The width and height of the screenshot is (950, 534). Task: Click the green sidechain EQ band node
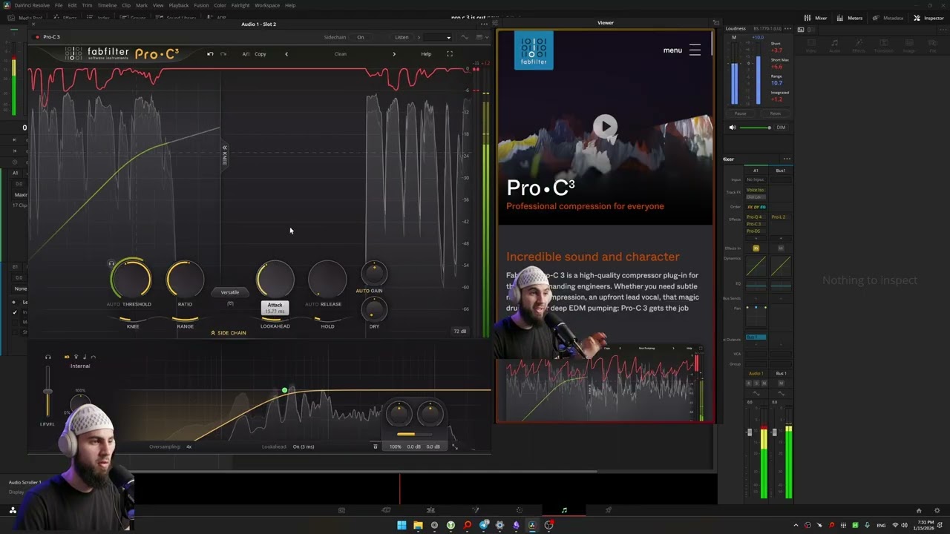tap(284, 390)
